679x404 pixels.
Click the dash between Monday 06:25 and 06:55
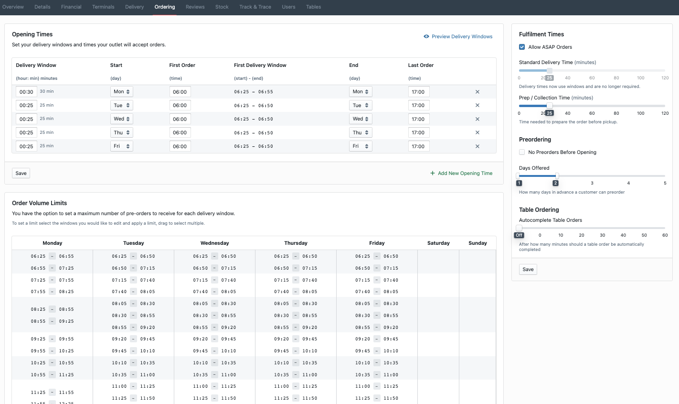(53, 256)
